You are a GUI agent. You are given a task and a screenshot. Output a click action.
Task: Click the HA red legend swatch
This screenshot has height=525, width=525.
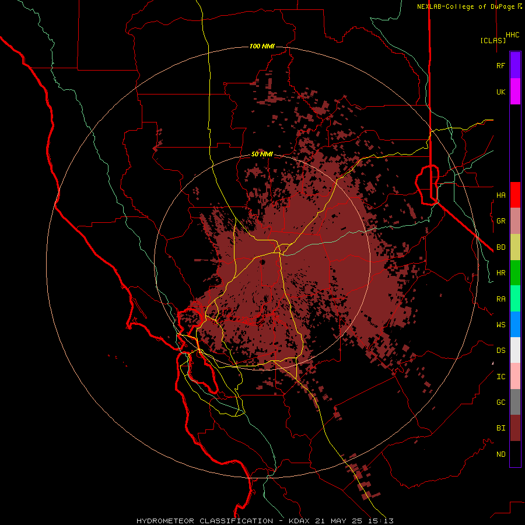[515, 195]
